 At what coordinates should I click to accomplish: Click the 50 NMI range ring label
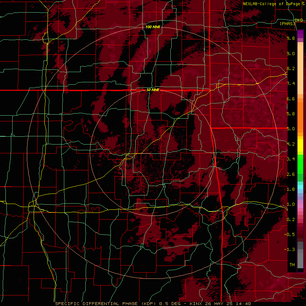pos(153,90)
